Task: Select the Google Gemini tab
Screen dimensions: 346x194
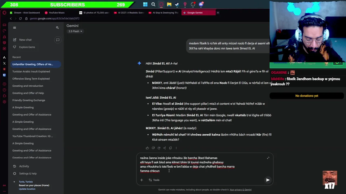Action: 199,13
